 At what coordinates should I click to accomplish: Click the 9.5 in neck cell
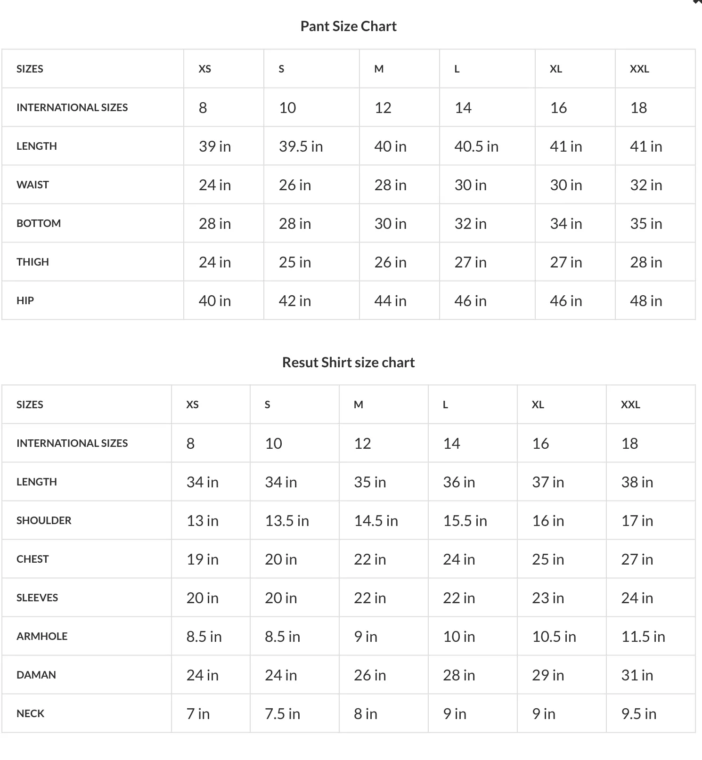click(x=639, y=714)
